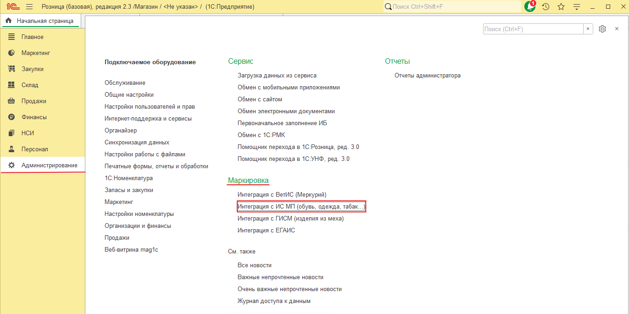The height and width of the screenshot is (314, 629).
Task: Open favorites star icon
Action: 561,7
